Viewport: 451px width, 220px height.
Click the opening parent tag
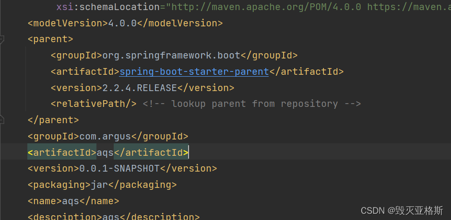pos(50,39)
